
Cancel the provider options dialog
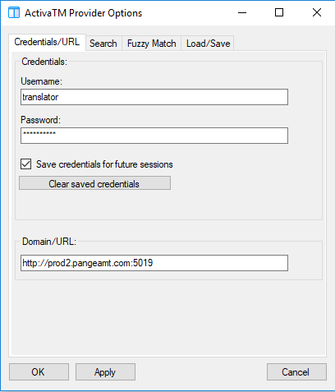(296, 372)
